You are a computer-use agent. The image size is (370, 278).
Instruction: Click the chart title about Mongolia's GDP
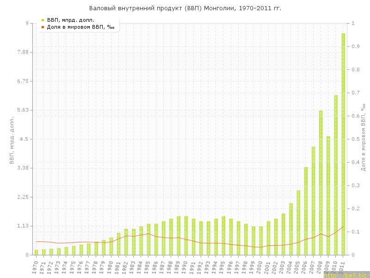(x=185, y=8)
